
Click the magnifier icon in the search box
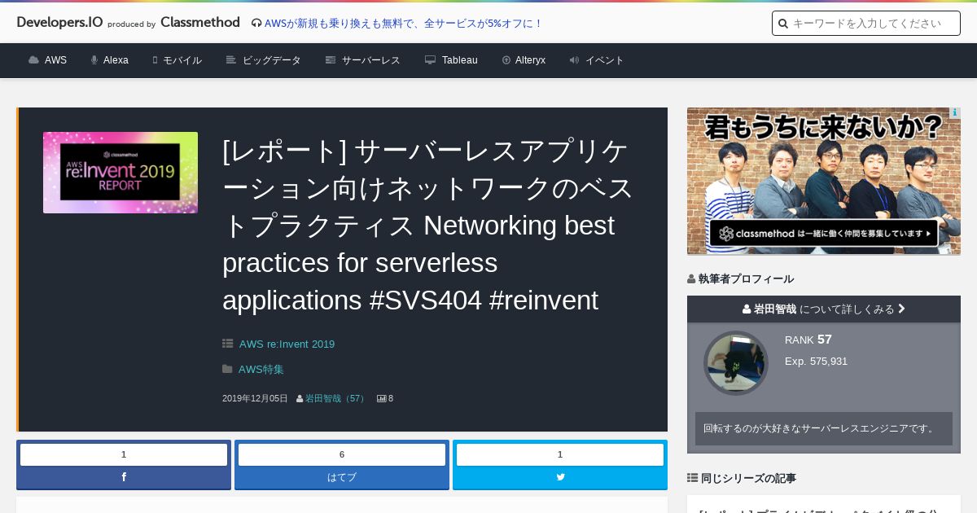coord(783,24)
